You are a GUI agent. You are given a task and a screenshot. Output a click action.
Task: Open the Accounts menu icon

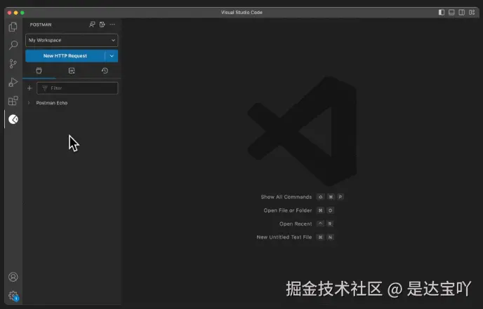point(13,277)
